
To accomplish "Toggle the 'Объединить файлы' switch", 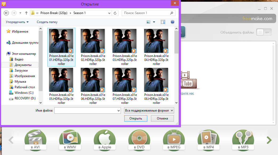I will click(264, 32).
